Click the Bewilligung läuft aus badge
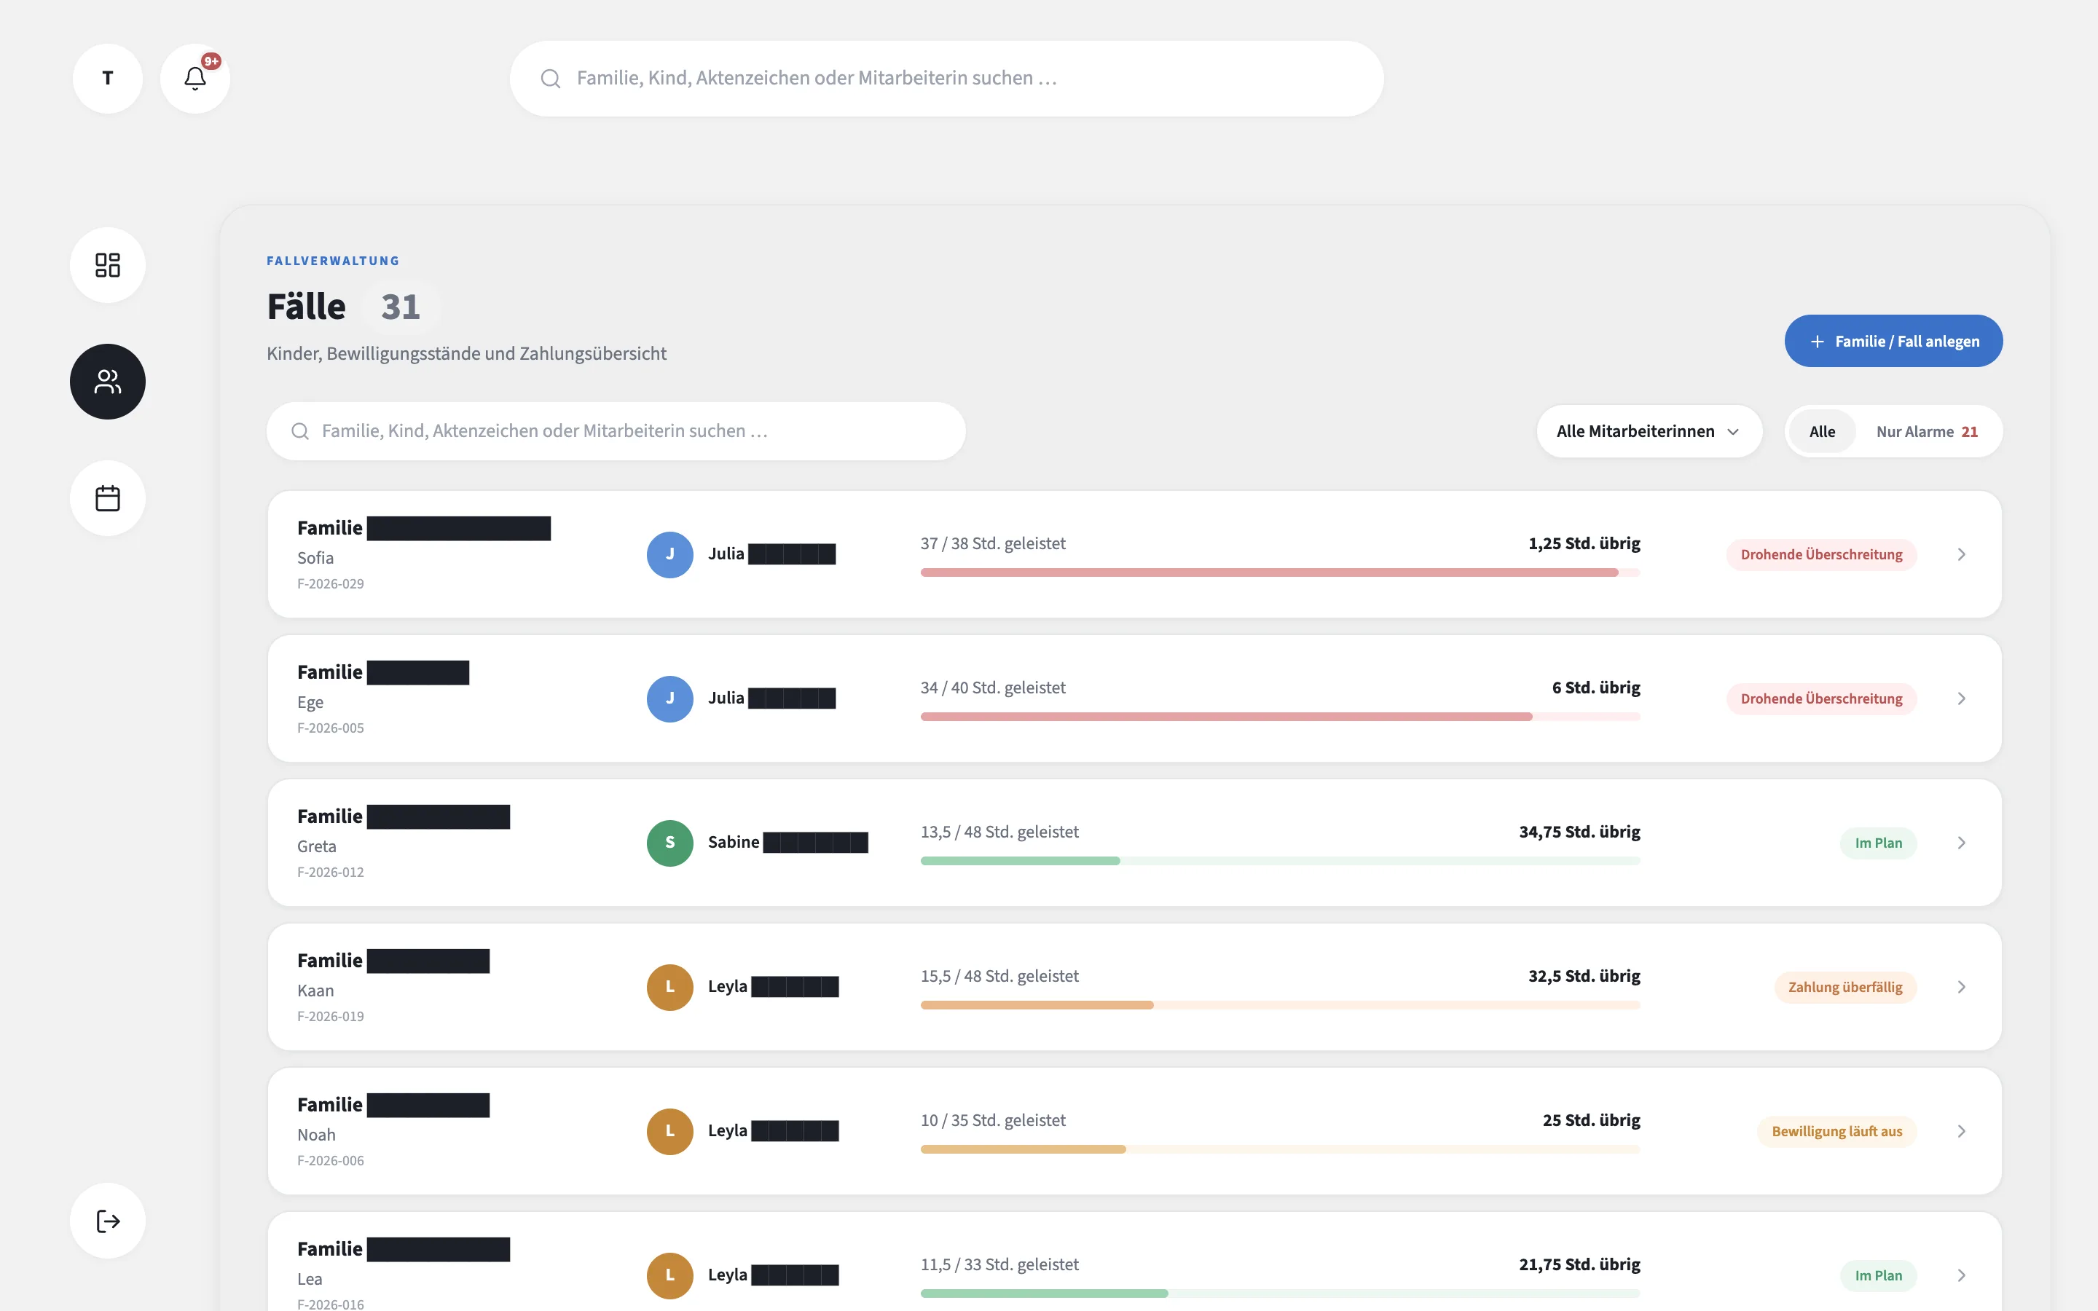 point(1836,1130)
